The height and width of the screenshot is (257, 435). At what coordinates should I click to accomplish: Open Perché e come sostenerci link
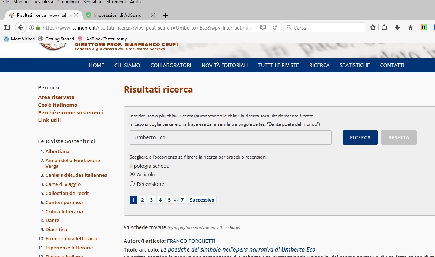[71, 113]
